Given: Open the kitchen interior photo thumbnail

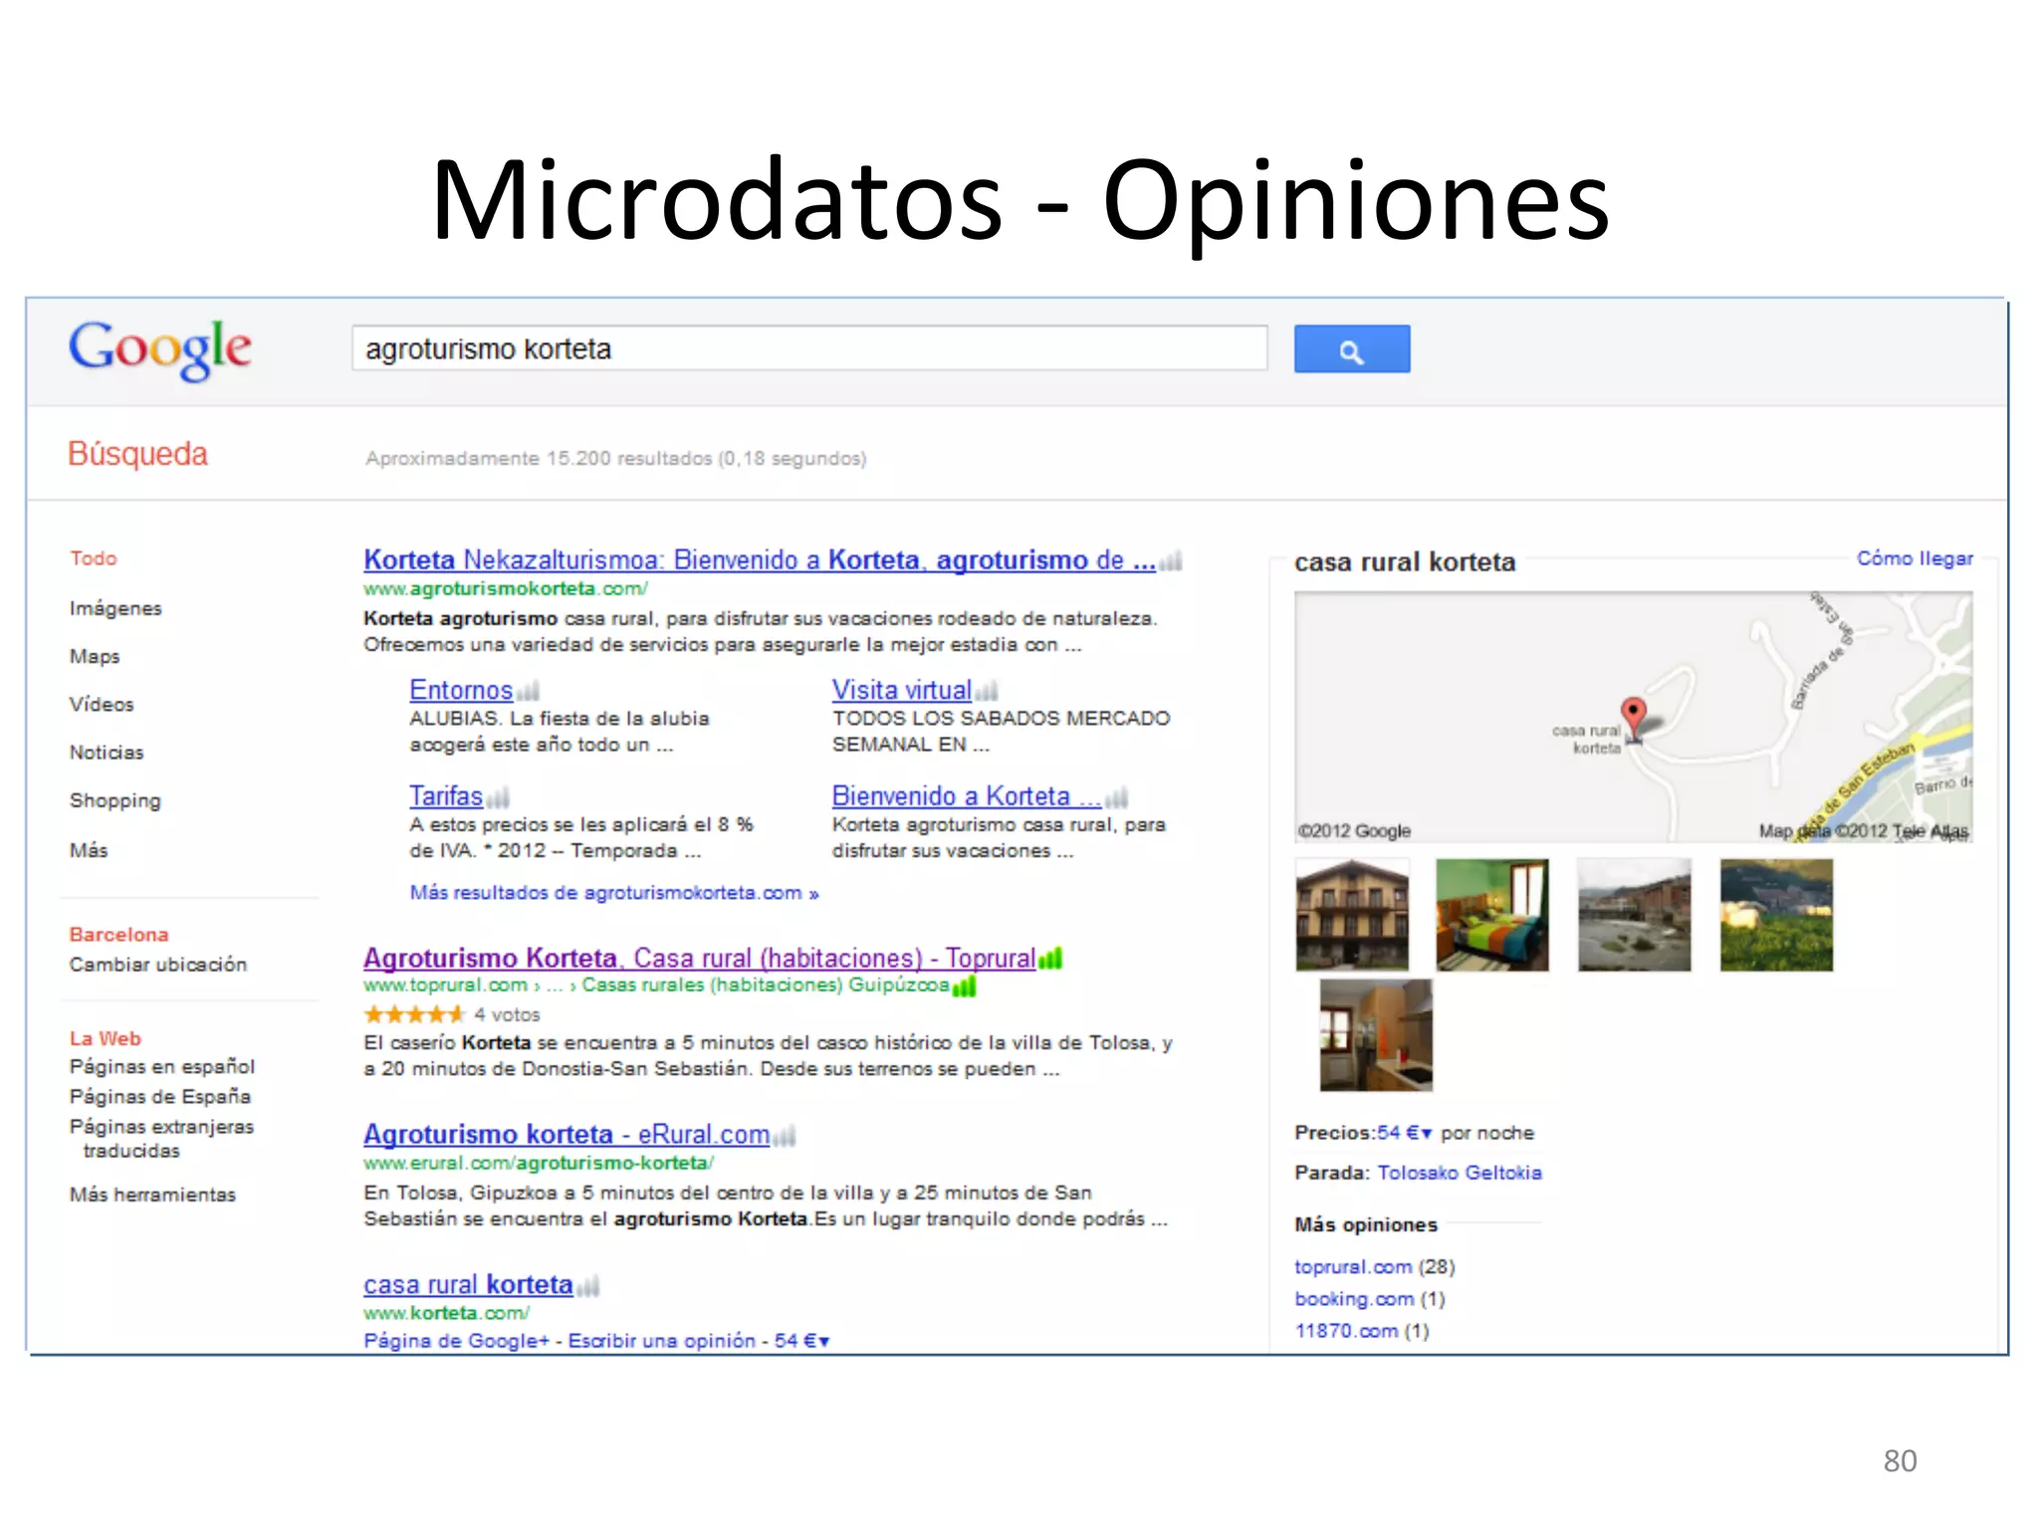Looking at the screenshot, I should click(1376, 1035).
